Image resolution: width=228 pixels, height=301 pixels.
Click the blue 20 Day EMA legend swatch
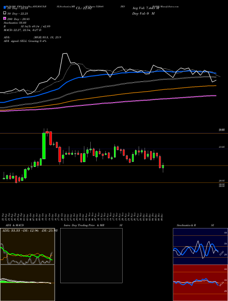pos(5,7)
